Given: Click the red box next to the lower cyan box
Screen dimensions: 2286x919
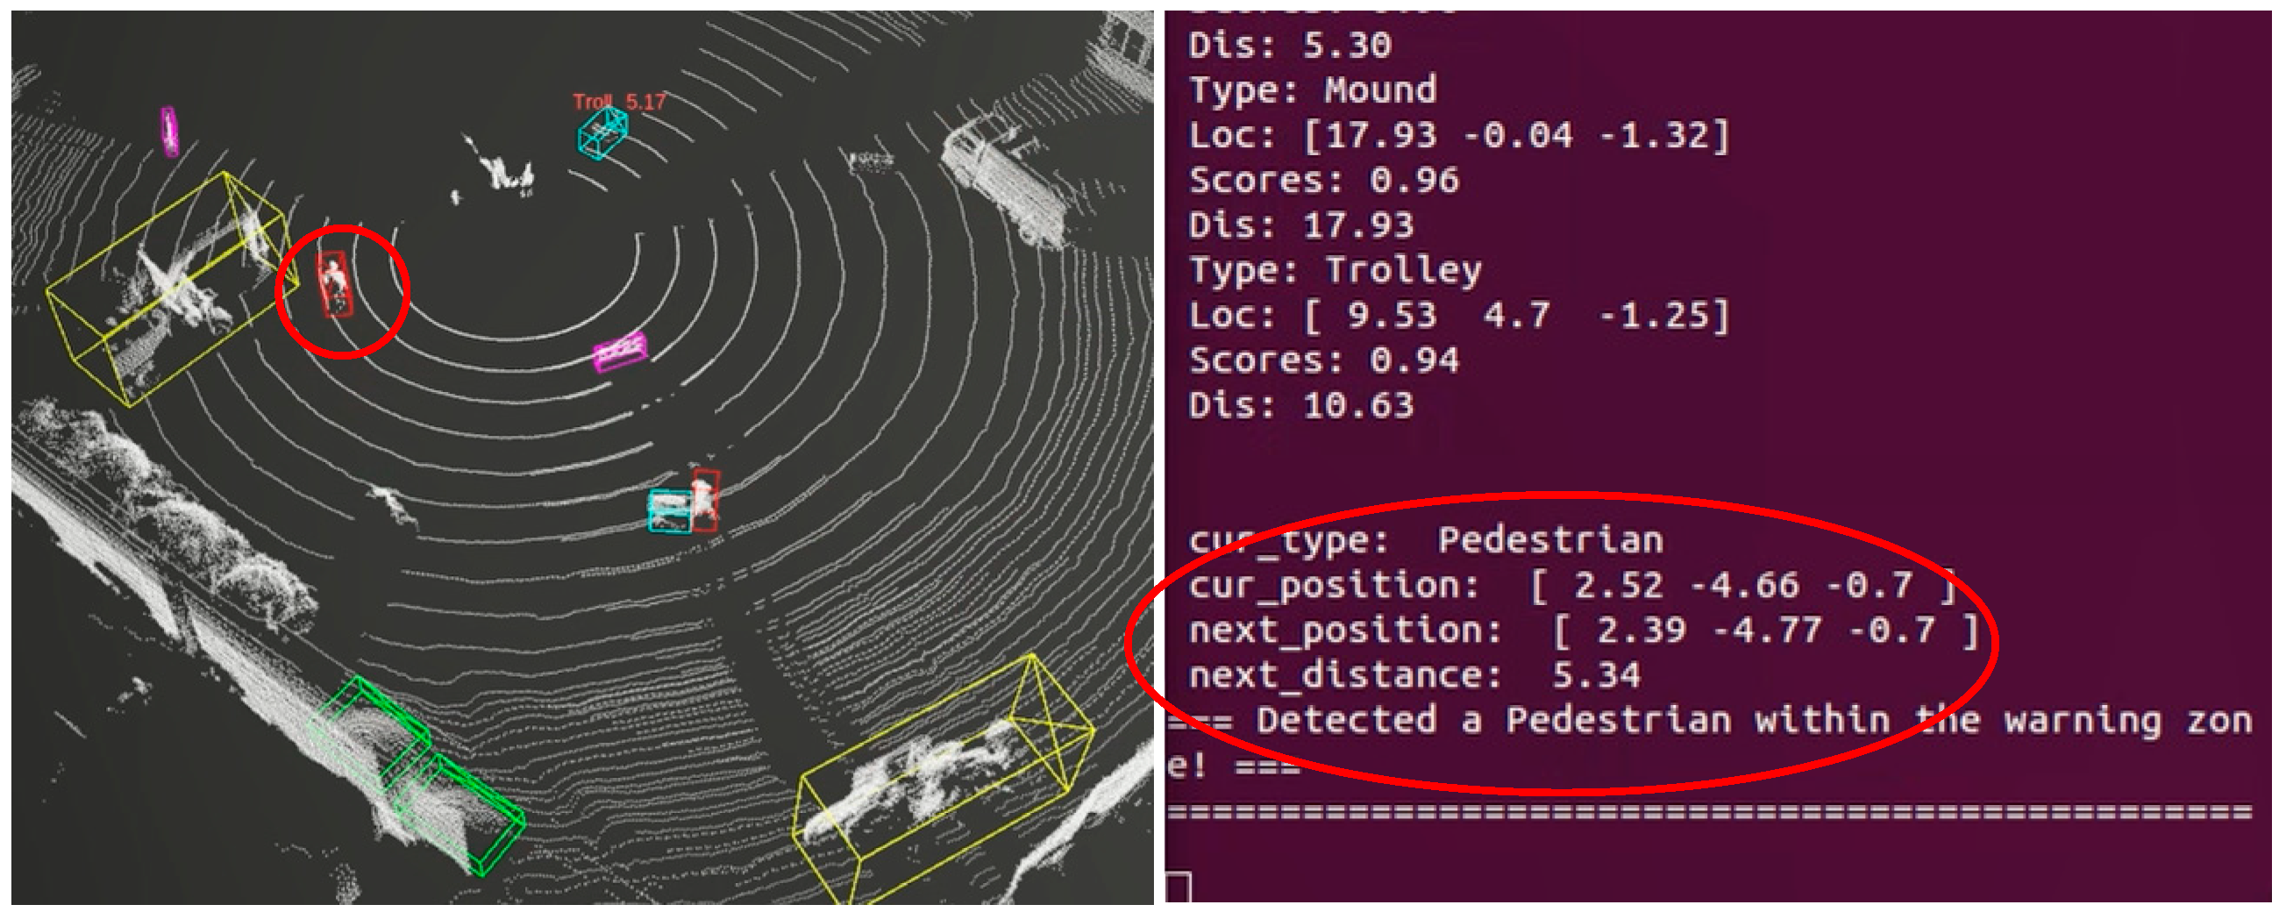Looking at the screenshot, I should point(706,501).
